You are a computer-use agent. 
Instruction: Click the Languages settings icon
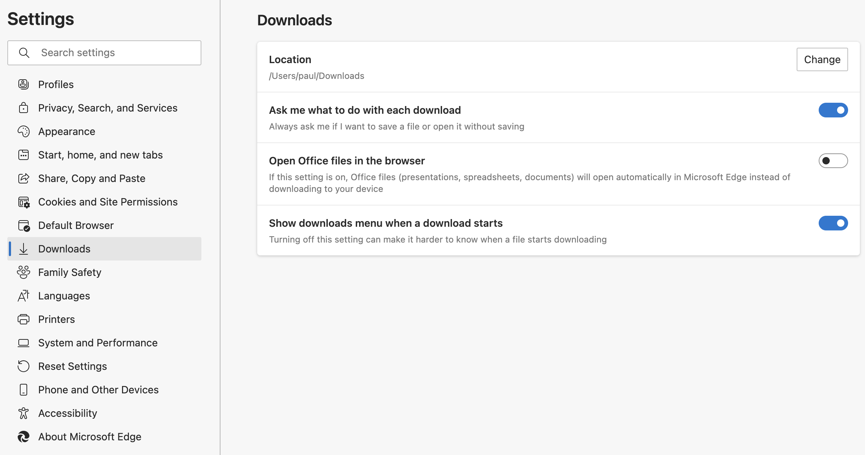click(x=24, y=295)
